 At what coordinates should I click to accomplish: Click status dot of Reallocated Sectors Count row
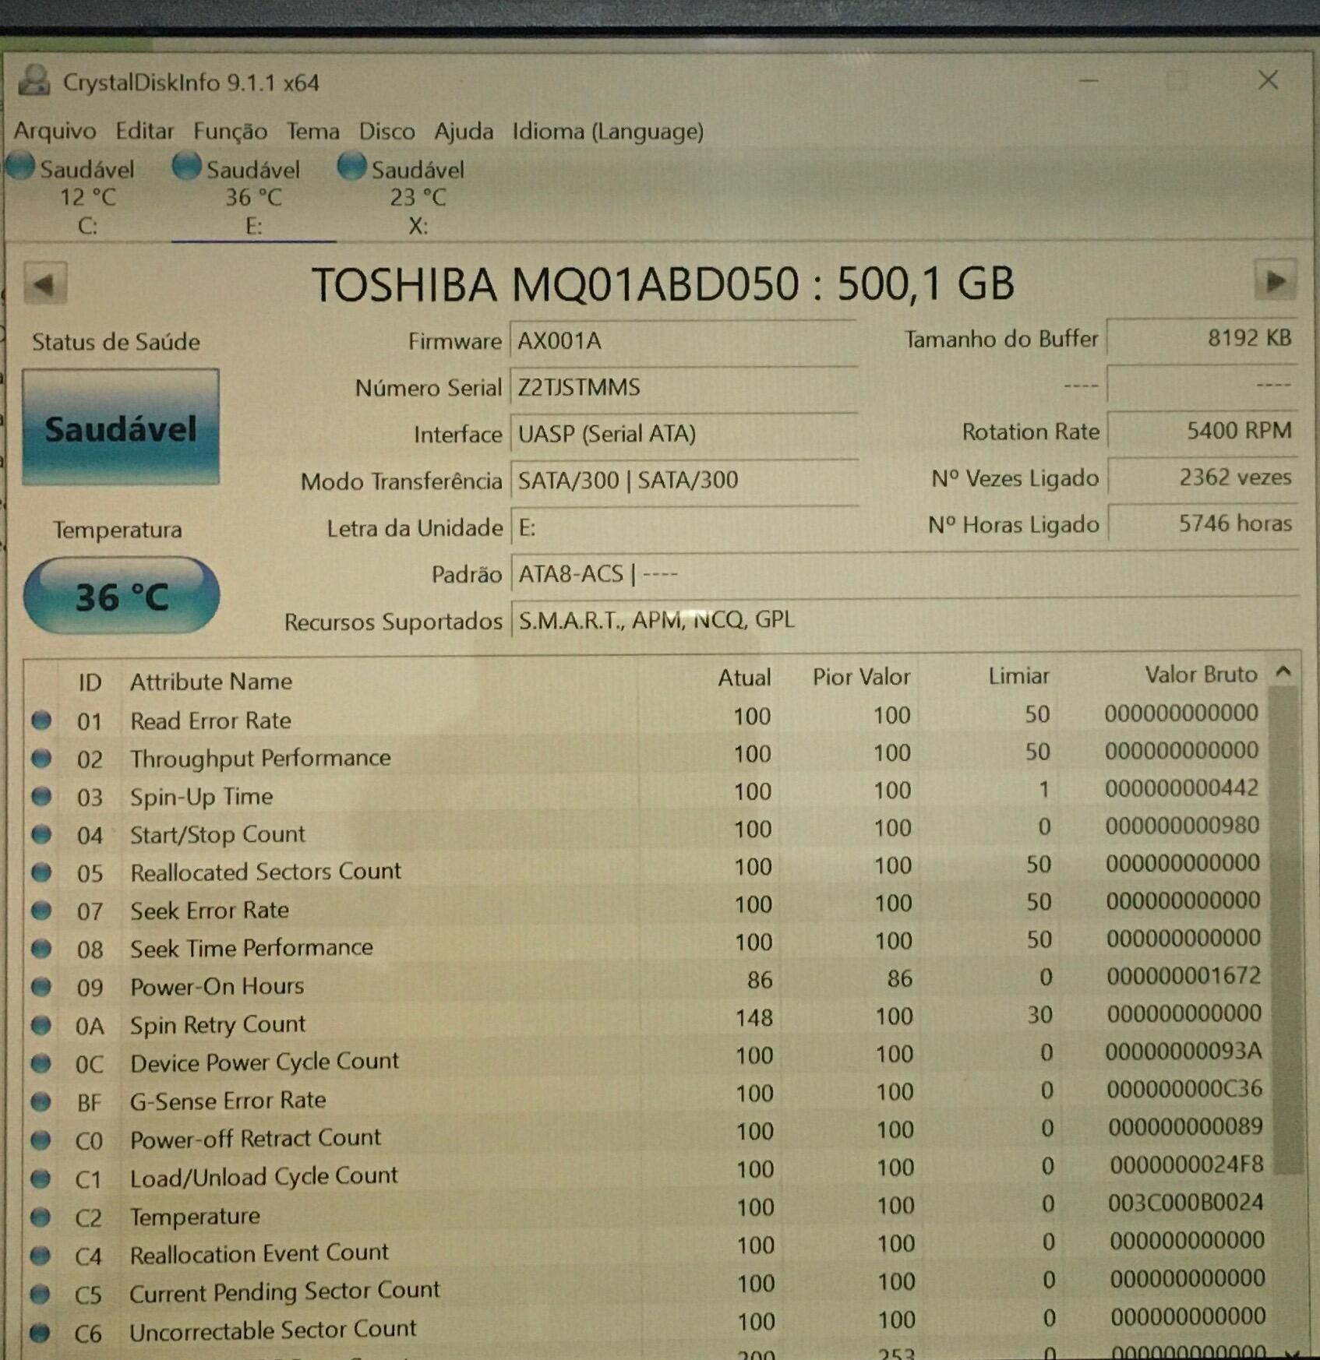(x=41, y=872)
